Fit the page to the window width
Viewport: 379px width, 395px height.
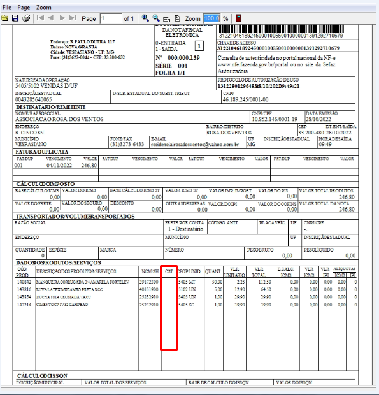point(166,18)
